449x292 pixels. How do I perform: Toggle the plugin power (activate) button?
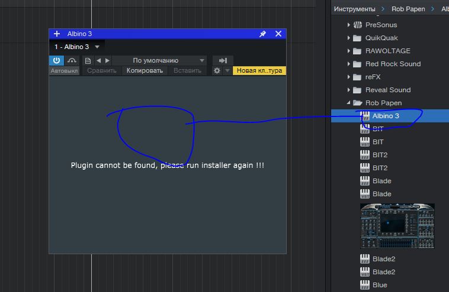pyautogui.click(x=56, y=60)
